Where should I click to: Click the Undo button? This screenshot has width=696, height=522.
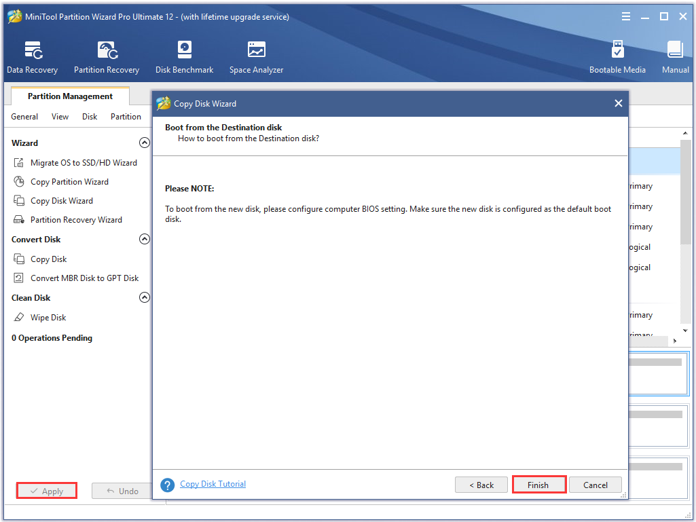(x=122, y=491)
